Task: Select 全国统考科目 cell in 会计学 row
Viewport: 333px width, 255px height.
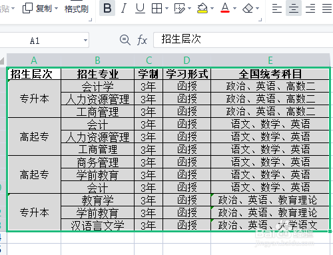Action: 270,86
